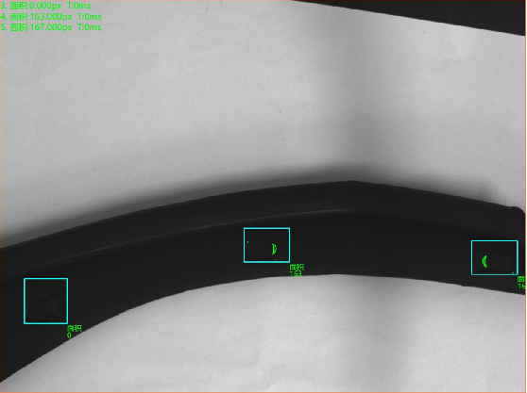Click the small green dot on the 163 ROI's bottom edge
This screenshot has width=527, height=393.
276,259
